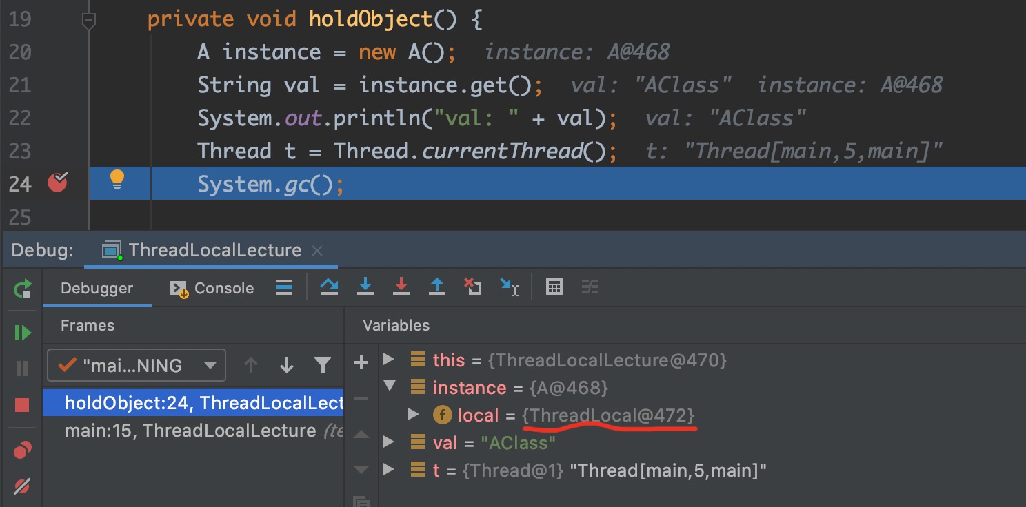Click the Resume Program button
The height and width of the screenshot is (507, 1026).
click(23, 333)
